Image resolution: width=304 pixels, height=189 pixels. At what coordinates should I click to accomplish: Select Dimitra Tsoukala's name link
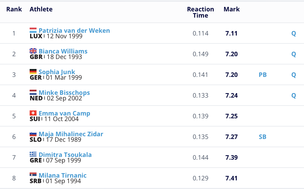click(65, 155)
